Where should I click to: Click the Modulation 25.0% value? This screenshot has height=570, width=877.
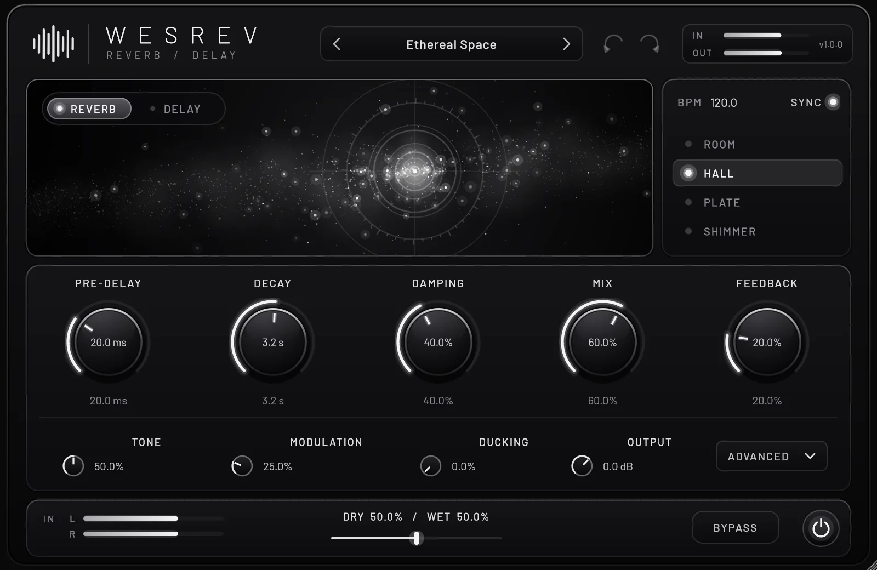pyautogui.click(x=277, y=466)
